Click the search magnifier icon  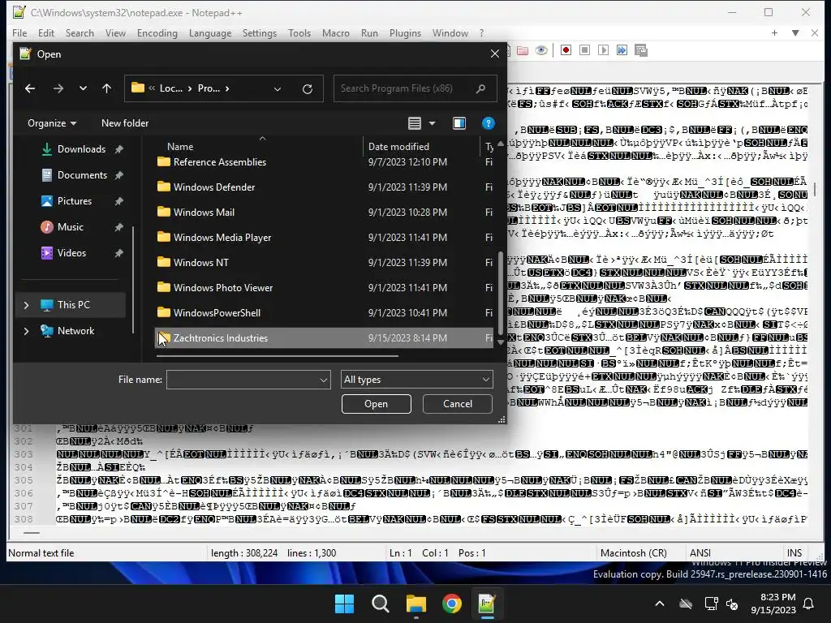[x=480, y=88]
